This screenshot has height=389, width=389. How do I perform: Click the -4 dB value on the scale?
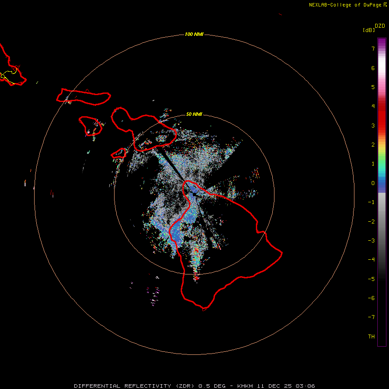point(371,260)
